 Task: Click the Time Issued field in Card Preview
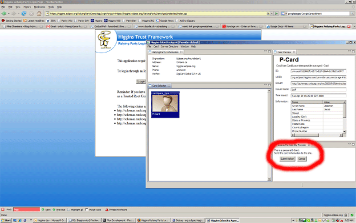click(x=318, y=96)
